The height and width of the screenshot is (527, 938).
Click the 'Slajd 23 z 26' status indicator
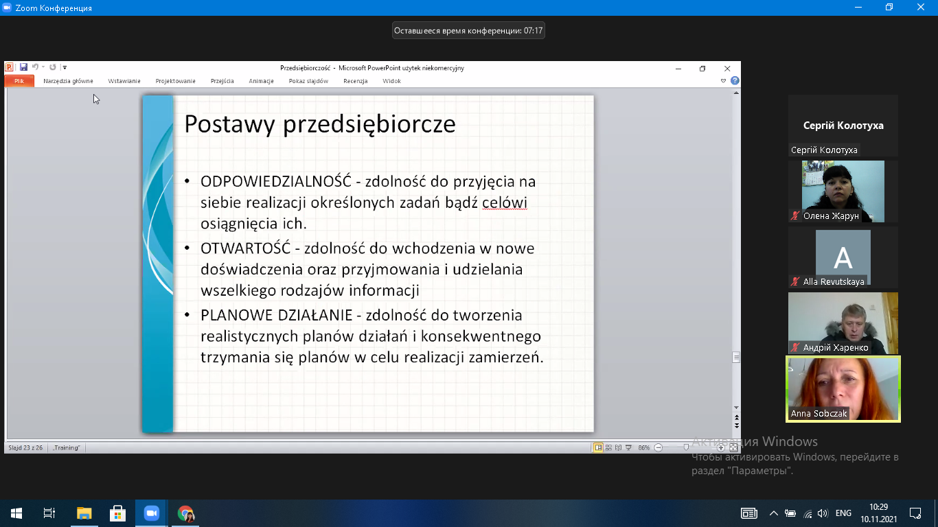[25, 447]
